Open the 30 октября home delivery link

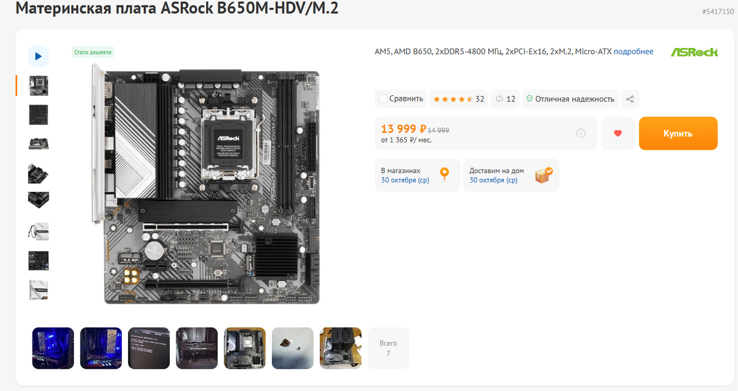493,180
